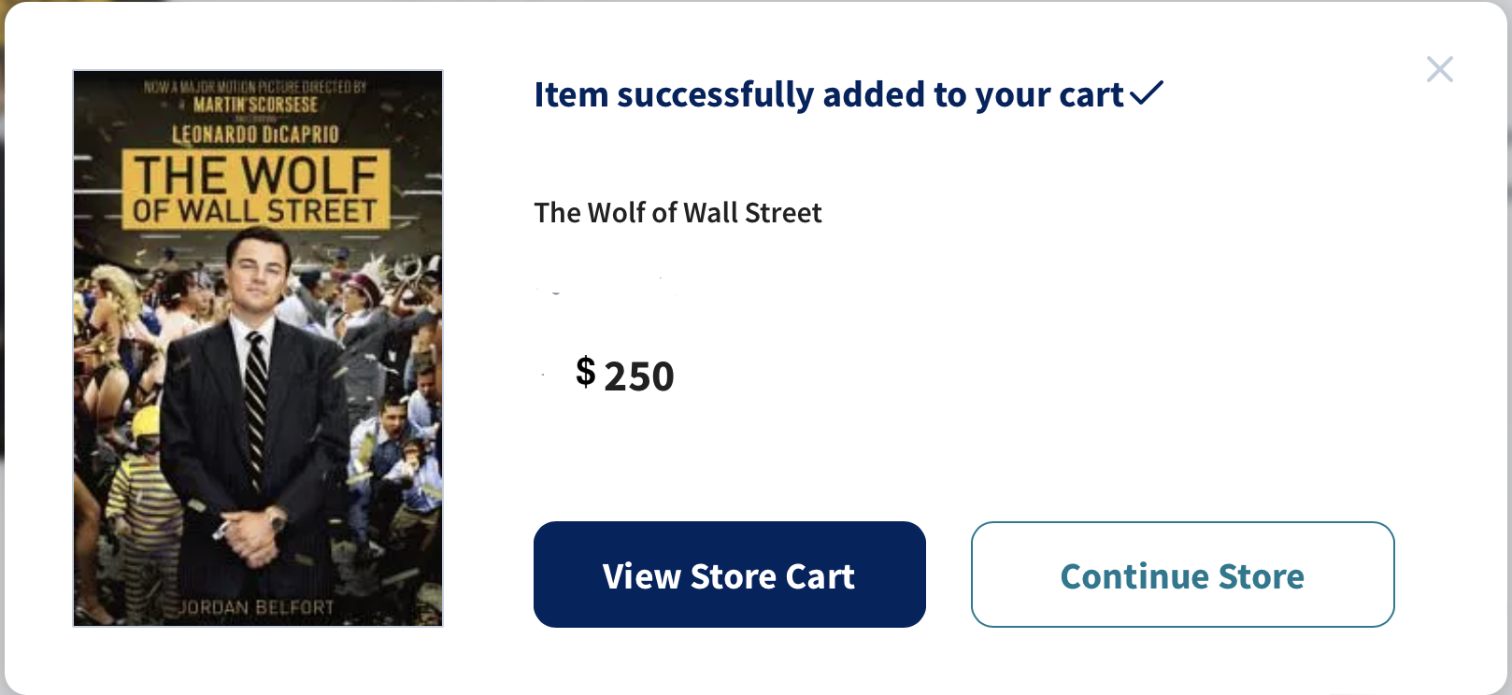Click Jordan Belfort author name on cover
The image size is (1512, 695).
(256, 607)
